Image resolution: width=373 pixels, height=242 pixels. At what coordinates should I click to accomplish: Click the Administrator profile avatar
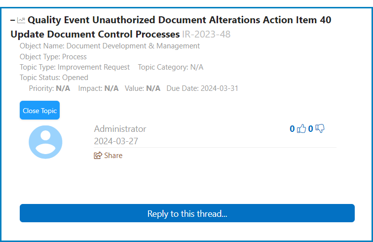(45, 142)
